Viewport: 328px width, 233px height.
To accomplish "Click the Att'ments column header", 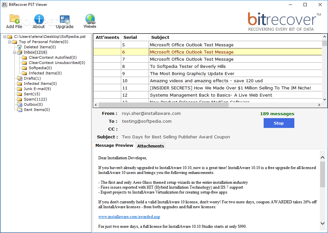I will pos(107,38).
